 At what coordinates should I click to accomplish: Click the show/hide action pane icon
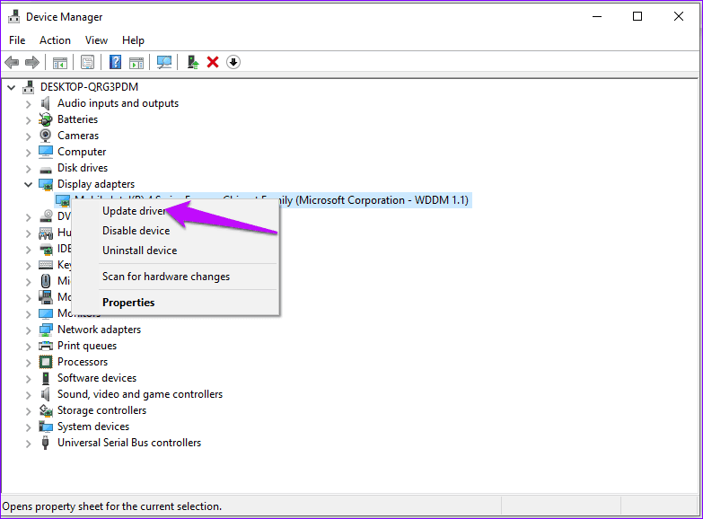point(136,62)
